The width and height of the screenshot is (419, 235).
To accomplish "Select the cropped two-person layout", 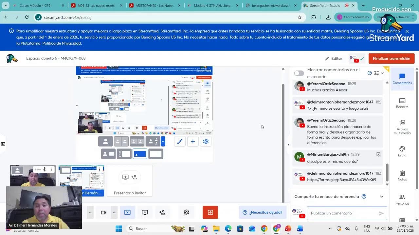I will 121,141.
